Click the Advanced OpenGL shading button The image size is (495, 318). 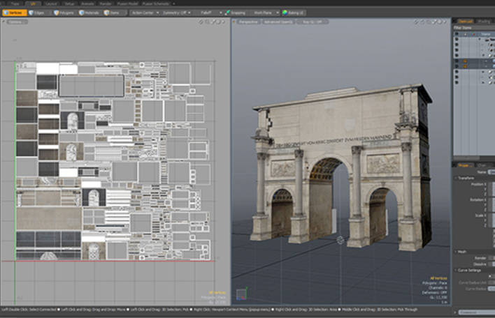point(278,22)
